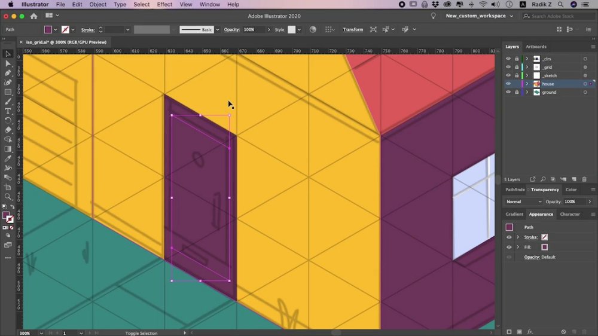Switch to Color tab
The width and height of the screenshot is (598, 336).
point(571,190)
